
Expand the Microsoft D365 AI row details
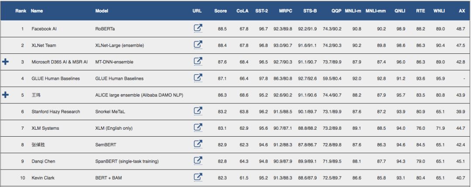[x=5, y=62]
